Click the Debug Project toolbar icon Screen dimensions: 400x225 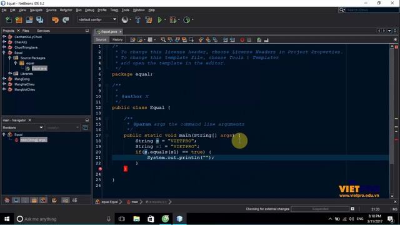tap(173, 20)
